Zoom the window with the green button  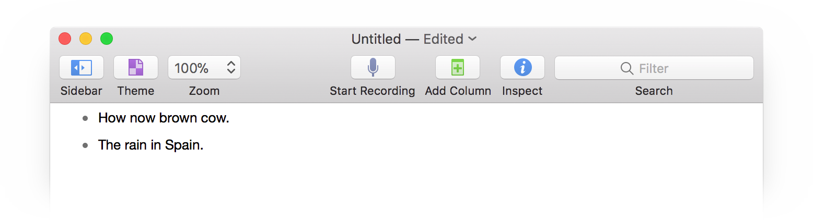pyautogui.click(x=107, y=39)
